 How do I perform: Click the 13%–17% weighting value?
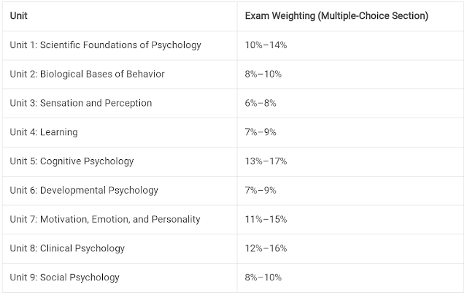pyautogui.click(x=266, y=161)
